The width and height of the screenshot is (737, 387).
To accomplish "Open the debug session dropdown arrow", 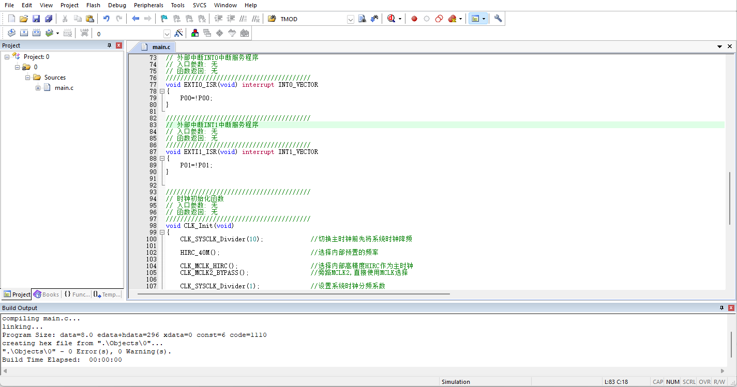I will tap(400, 19).
